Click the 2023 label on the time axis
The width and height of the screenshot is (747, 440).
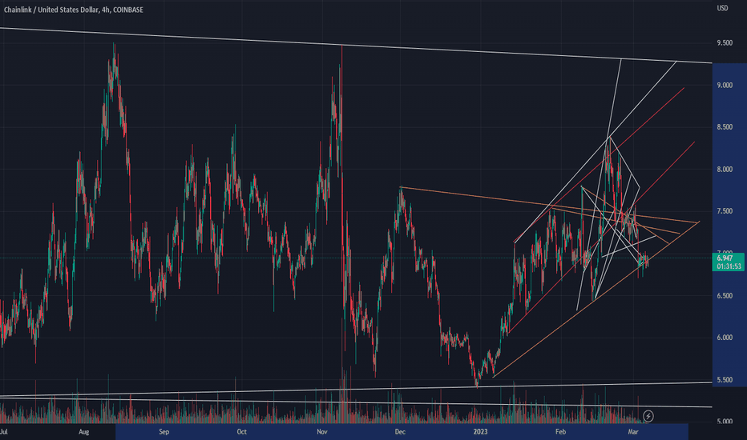(x=480, y=432)
